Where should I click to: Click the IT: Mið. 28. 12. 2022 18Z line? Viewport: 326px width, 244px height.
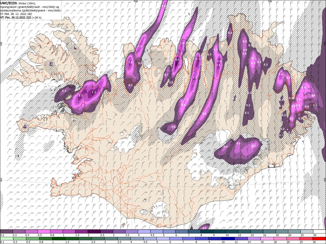point(17,14)
